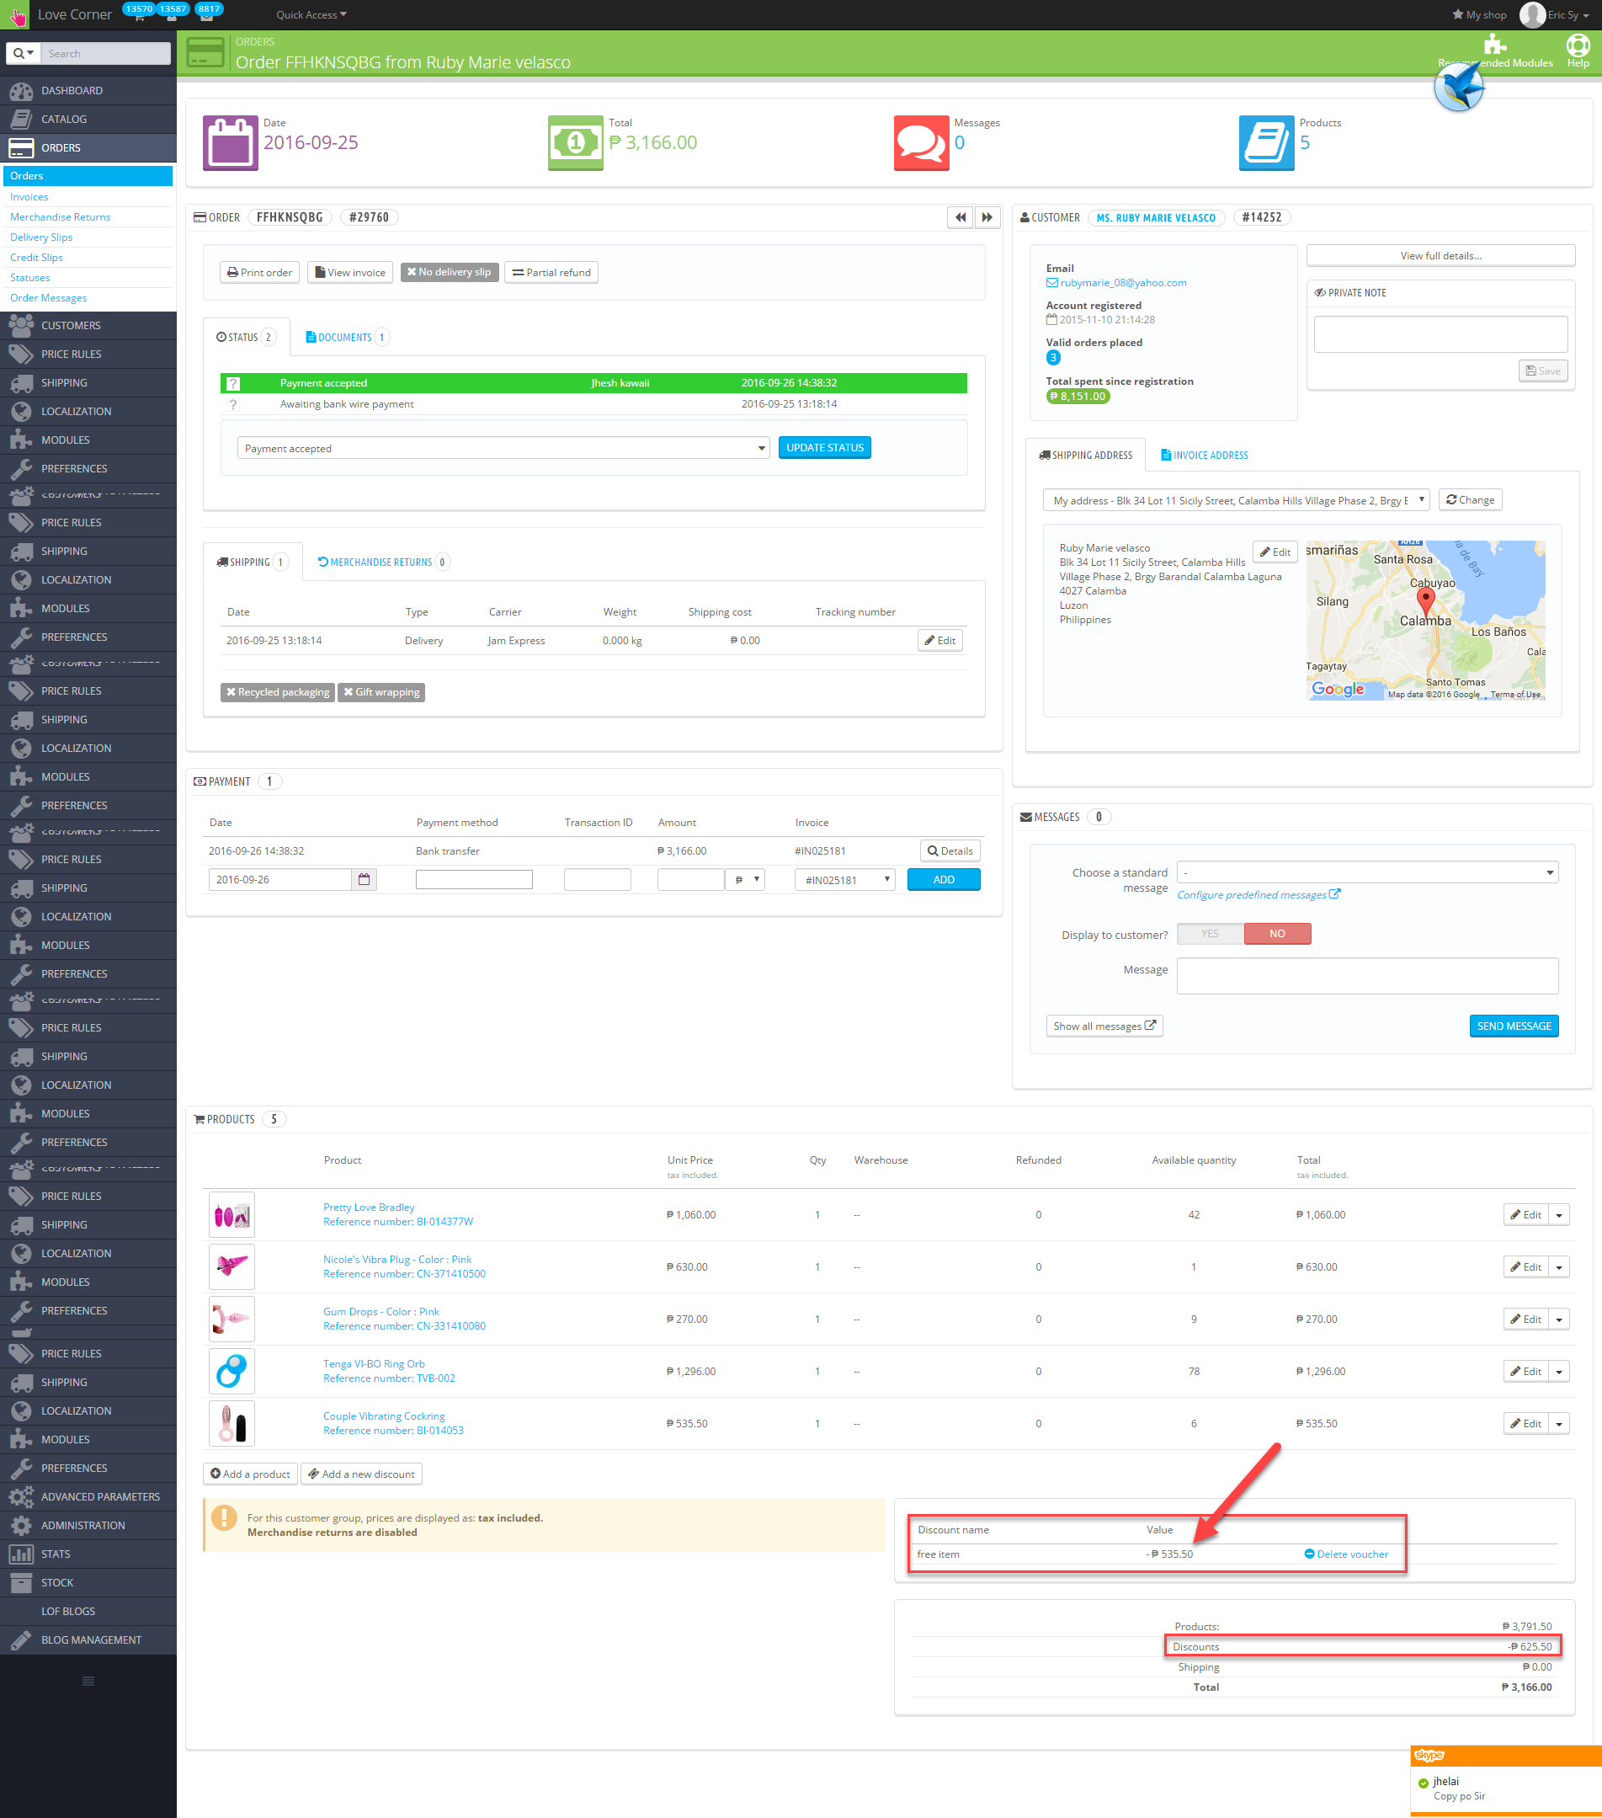Open Blog Management pencil icon
This screenshot has height=1818, width=1602.
pos(21,1639)
